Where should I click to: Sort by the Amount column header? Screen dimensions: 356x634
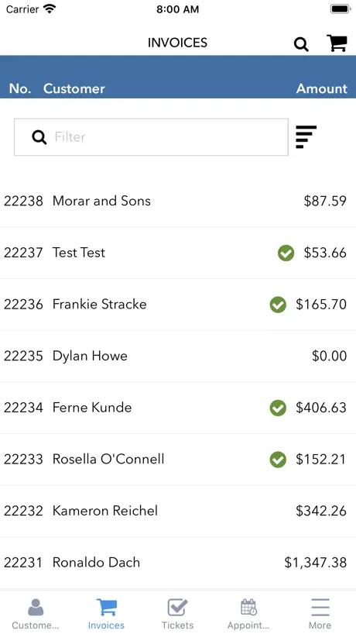(322, 88)
